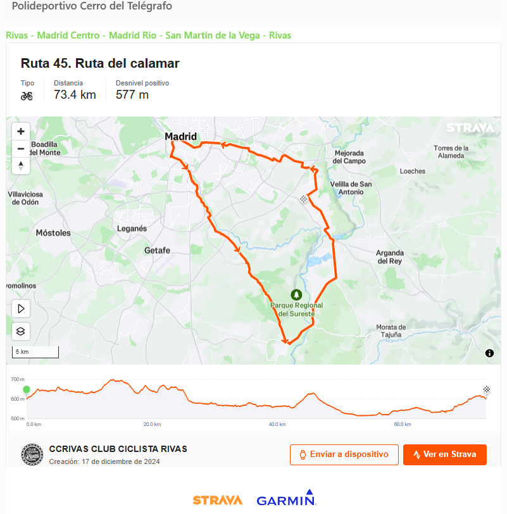Click the checkered finish marker on elevation chart
The width and height of the screenshot is (507, 514).
click(486, 389)
